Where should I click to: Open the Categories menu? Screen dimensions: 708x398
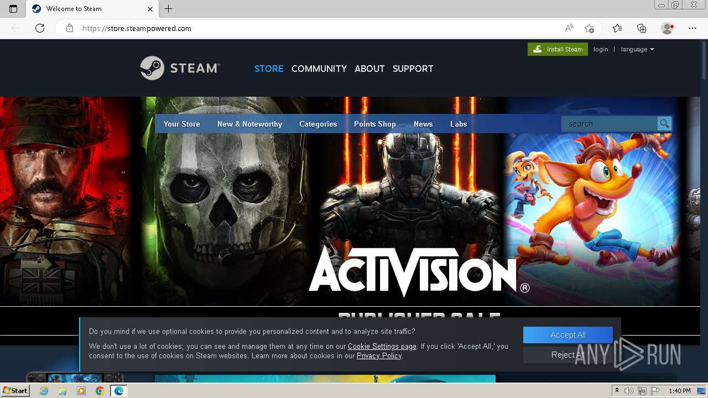click(318, 124)
